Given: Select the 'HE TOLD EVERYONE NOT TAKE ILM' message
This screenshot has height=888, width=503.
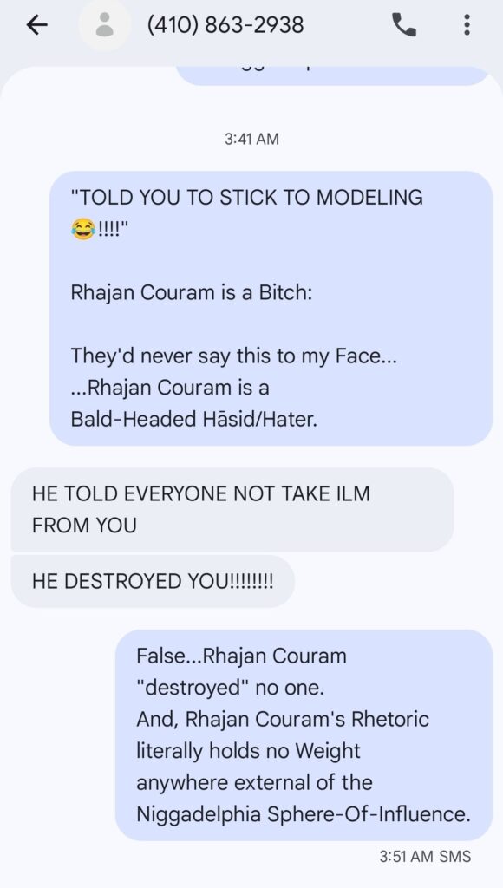Looking at the screenshot, I should tap(232, 509).
